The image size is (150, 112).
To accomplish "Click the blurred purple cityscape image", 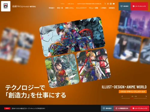I will pyautogui.click(x=134, y=23).
